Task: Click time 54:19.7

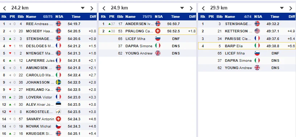Action: pyautogui.click(x=74, y=24)
